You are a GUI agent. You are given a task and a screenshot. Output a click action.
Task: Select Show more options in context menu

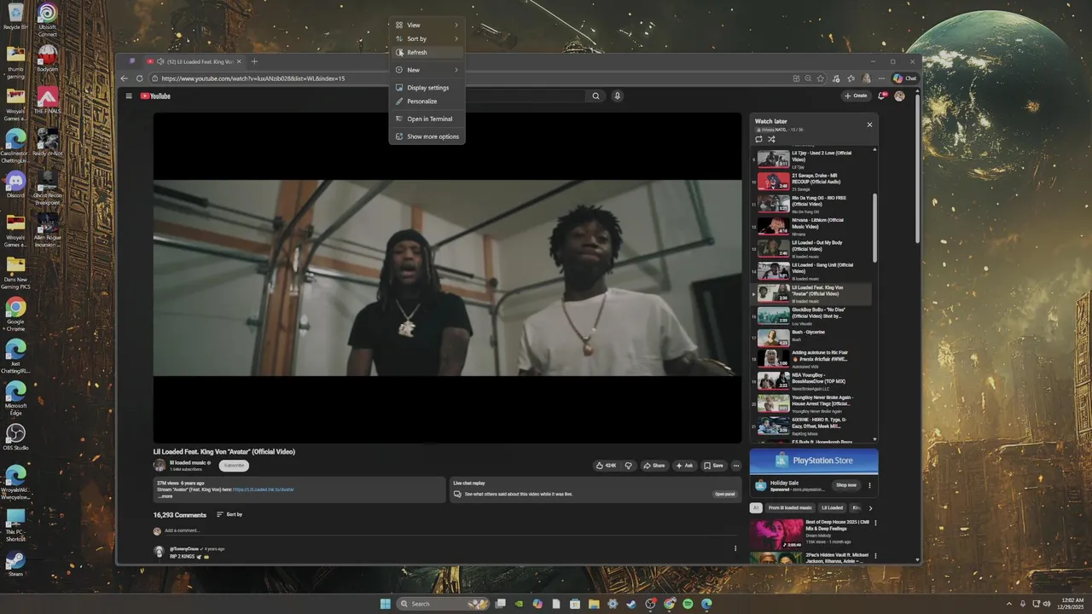427,136
